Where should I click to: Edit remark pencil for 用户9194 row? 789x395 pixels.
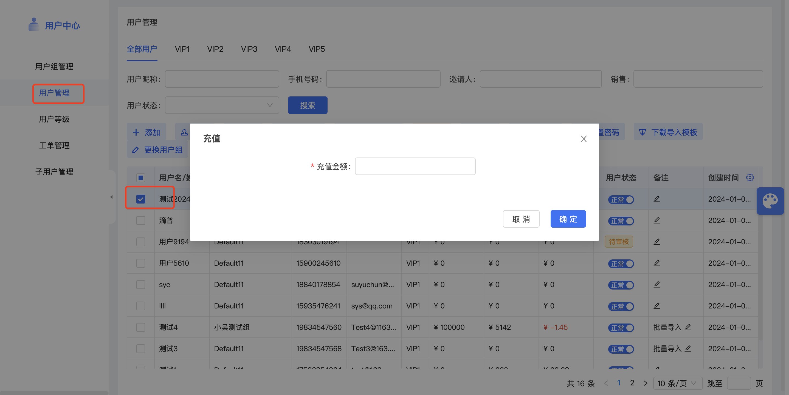pos(657,242)
